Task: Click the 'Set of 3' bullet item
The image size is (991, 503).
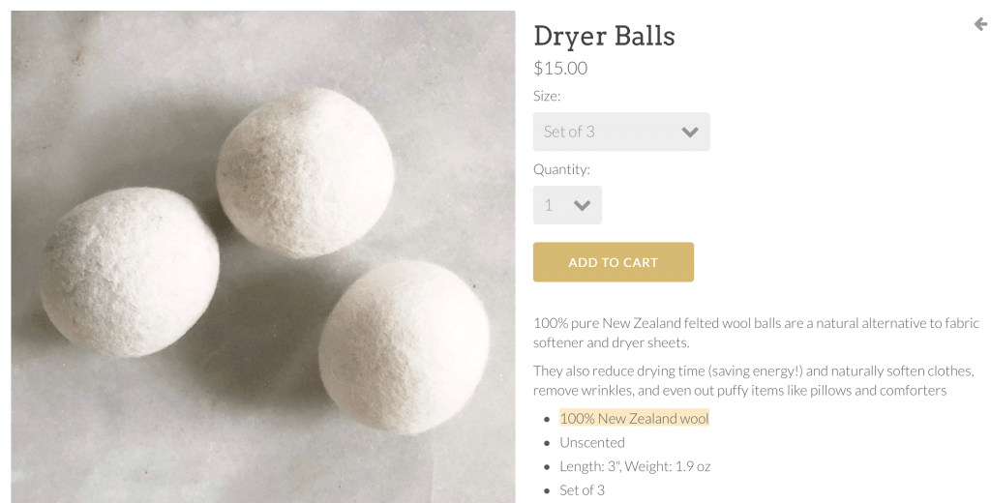Action: [582, 489]
